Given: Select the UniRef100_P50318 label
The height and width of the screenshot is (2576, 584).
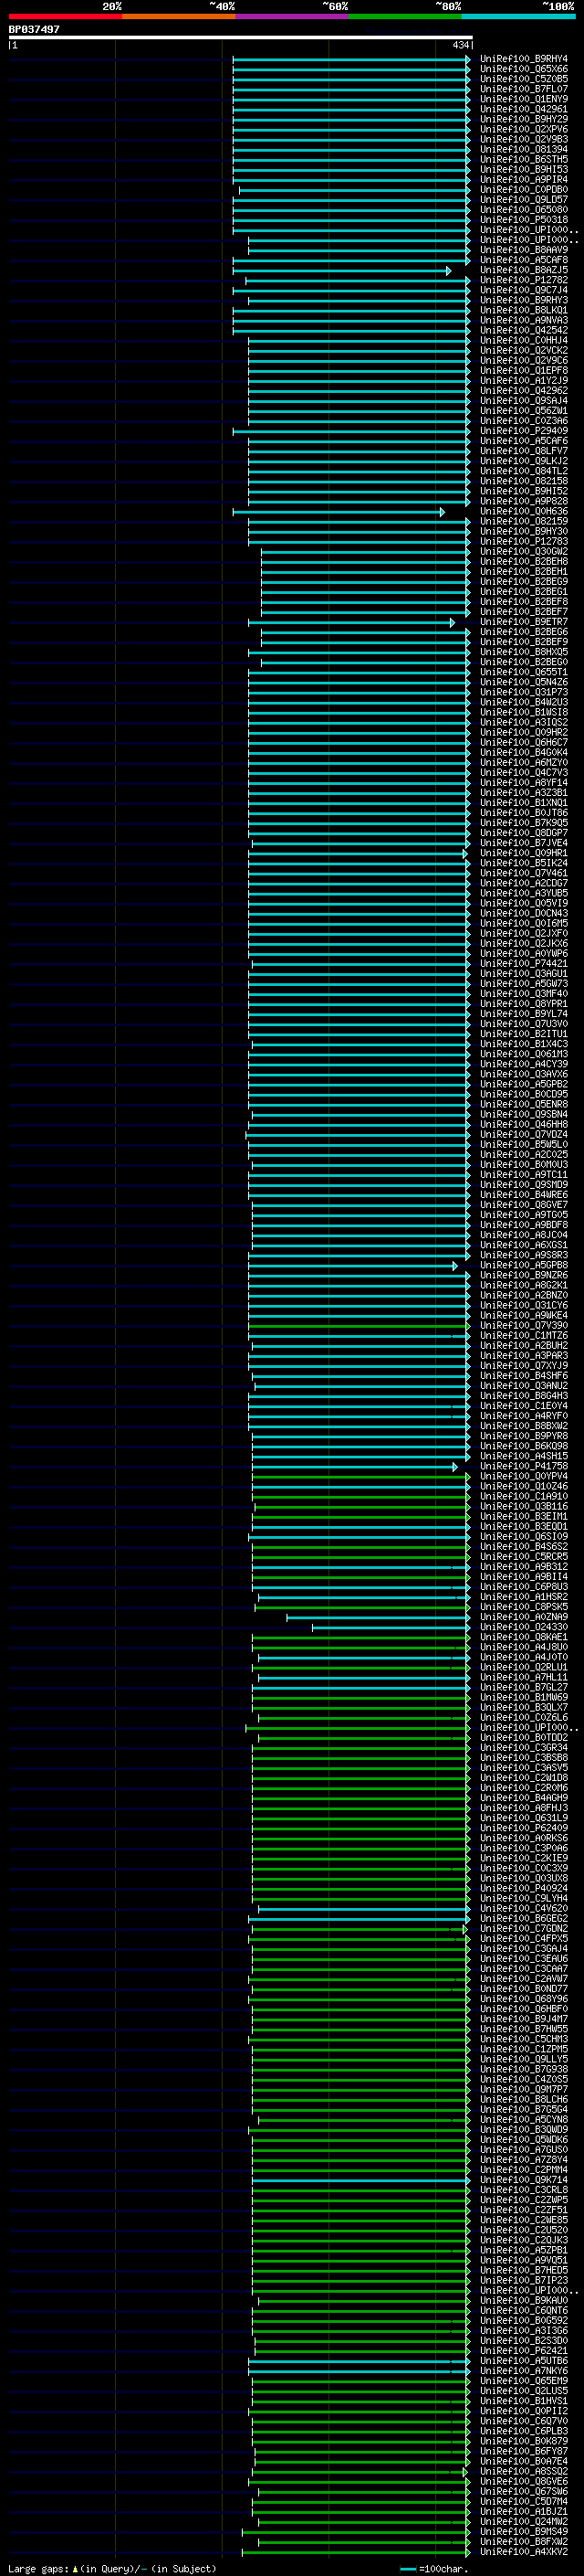Looking at the screenshot, I should click(524, 219).
